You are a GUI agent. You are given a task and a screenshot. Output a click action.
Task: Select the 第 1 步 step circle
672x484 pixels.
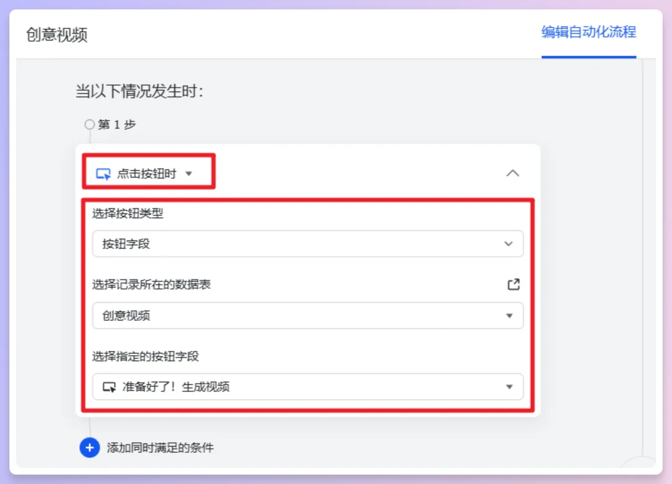(x=89, y=124)
